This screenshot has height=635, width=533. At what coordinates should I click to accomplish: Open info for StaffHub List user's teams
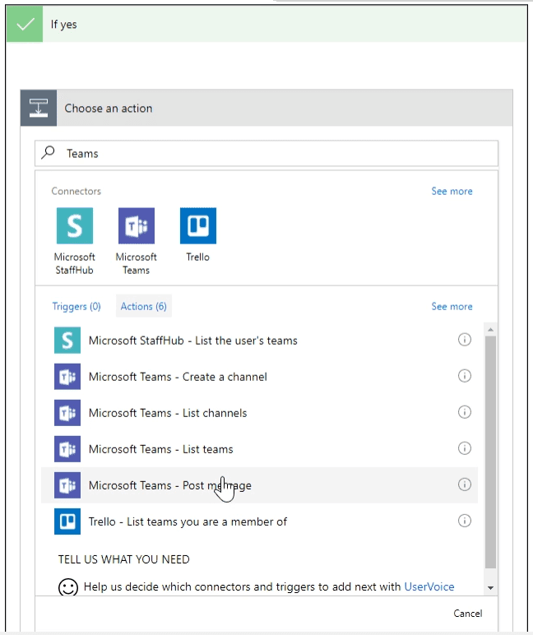(x=464, y=340)
